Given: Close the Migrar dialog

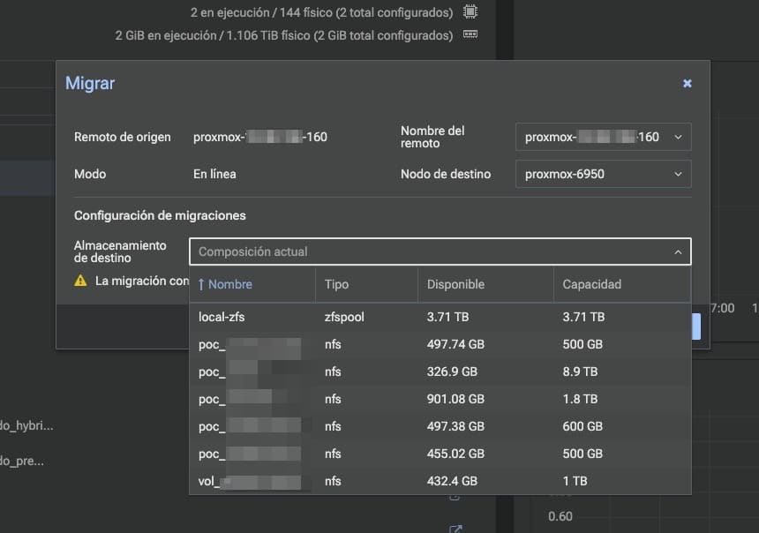Looking at the screenshot, I should point(687,83).
